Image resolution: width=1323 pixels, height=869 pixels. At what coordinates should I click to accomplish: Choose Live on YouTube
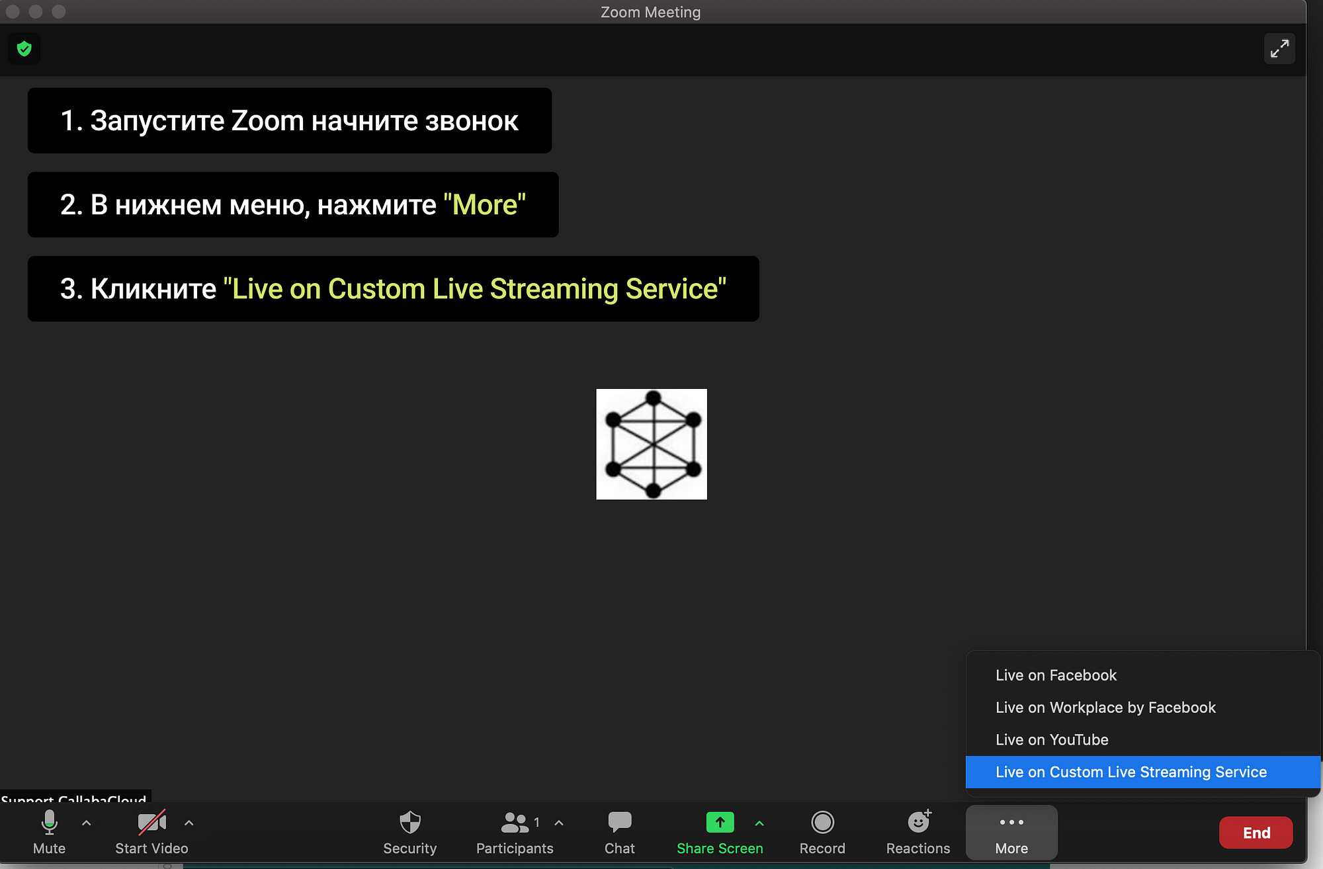[x=1143, y=740]
